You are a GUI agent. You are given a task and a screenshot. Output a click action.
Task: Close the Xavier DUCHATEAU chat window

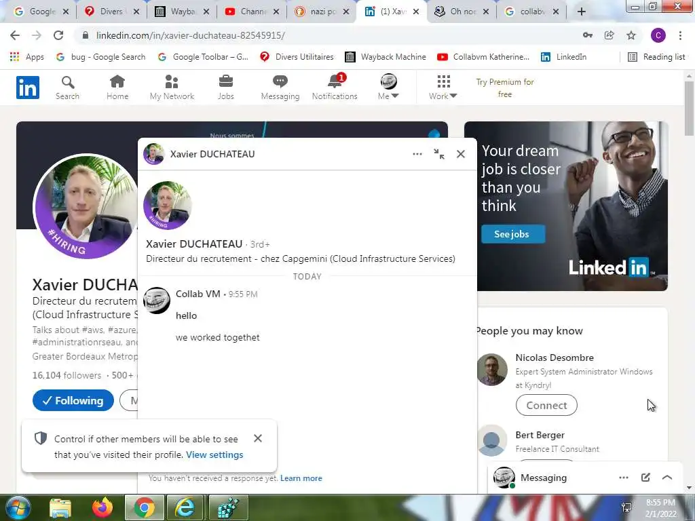click(461, 154)
